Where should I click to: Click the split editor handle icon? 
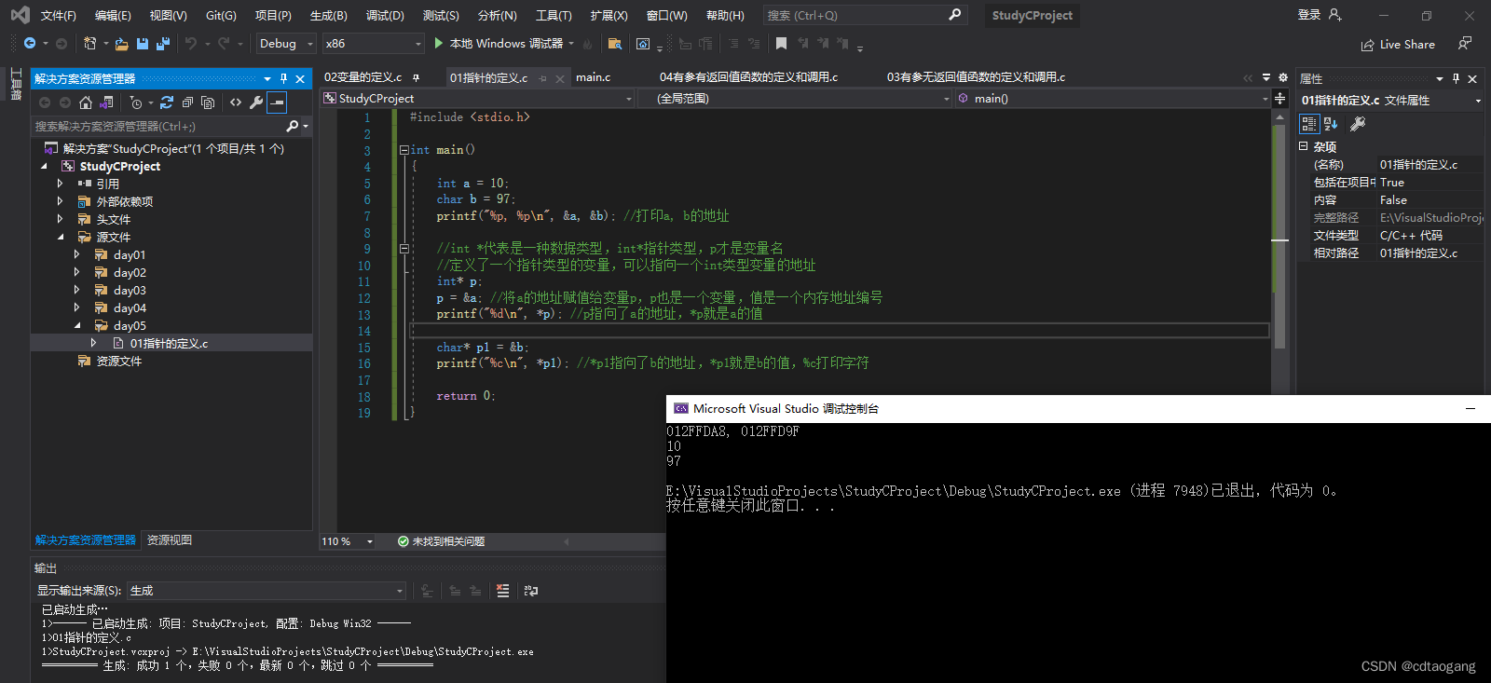tap(1279, 98)
